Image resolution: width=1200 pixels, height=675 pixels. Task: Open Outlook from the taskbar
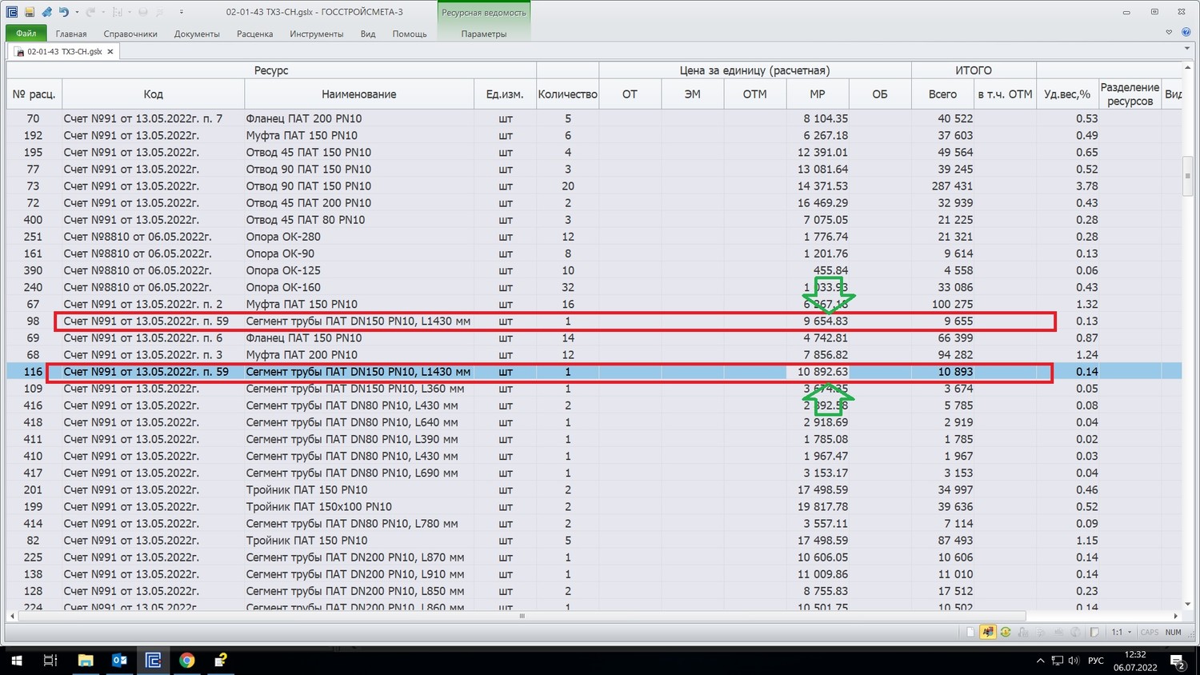point(119,661)
